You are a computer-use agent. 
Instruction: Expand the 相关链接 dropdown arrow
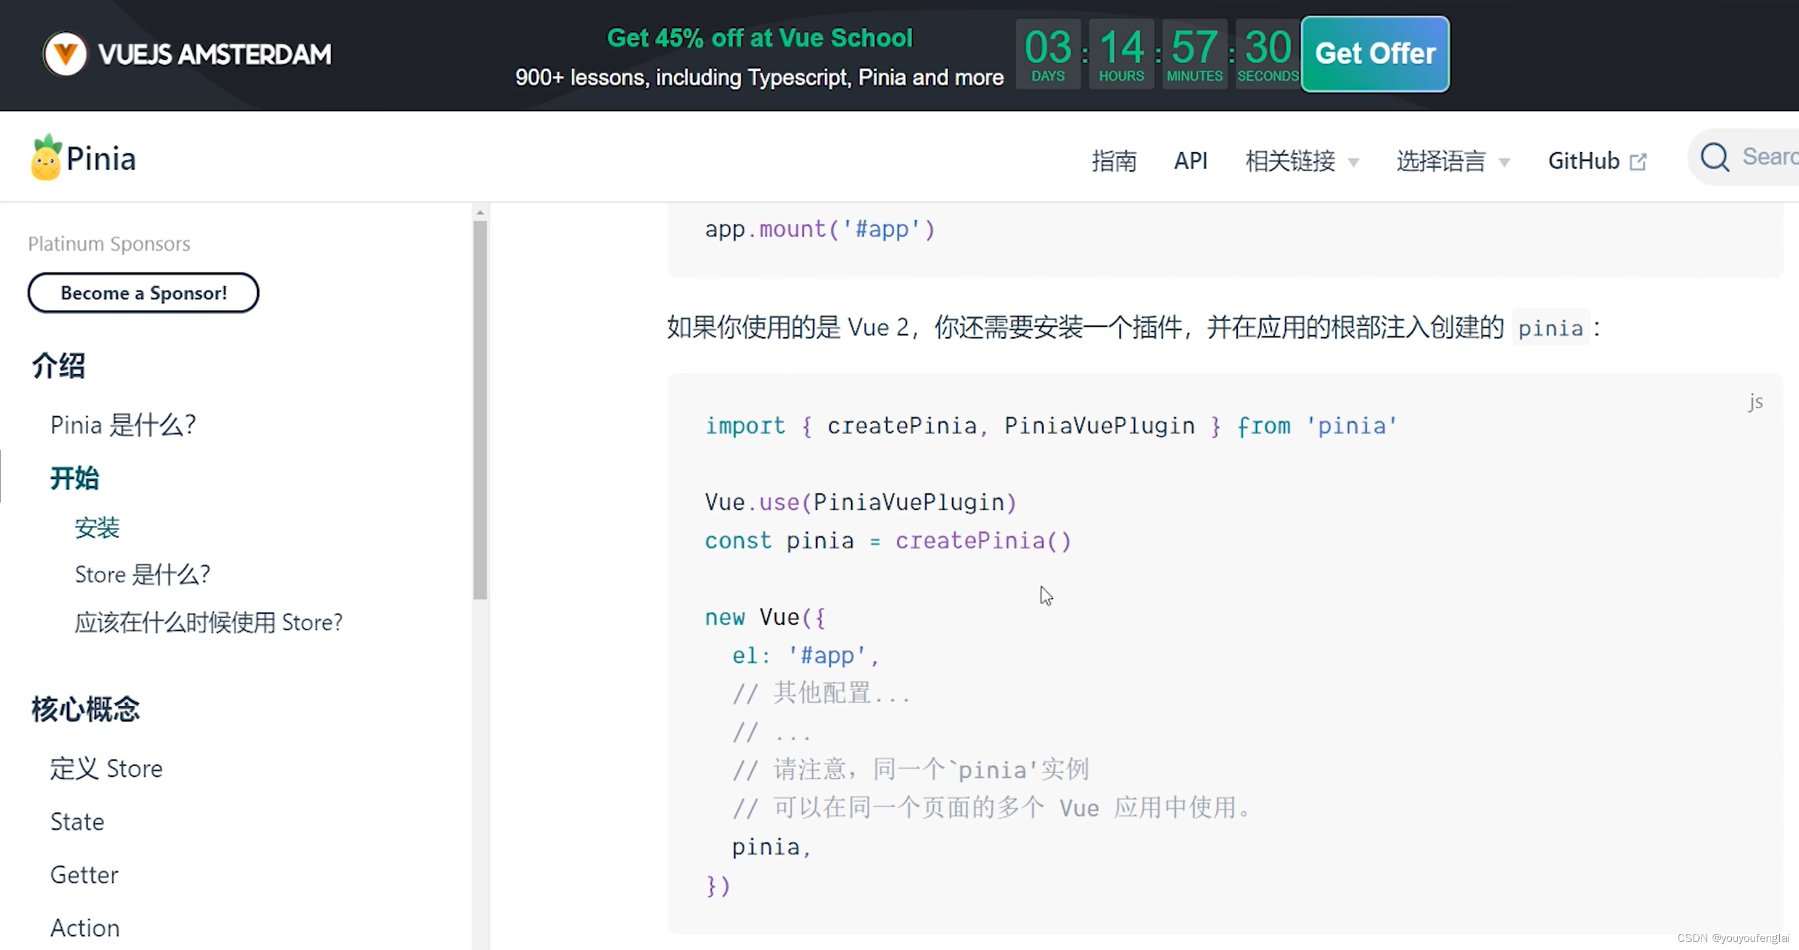[1354, 163]
